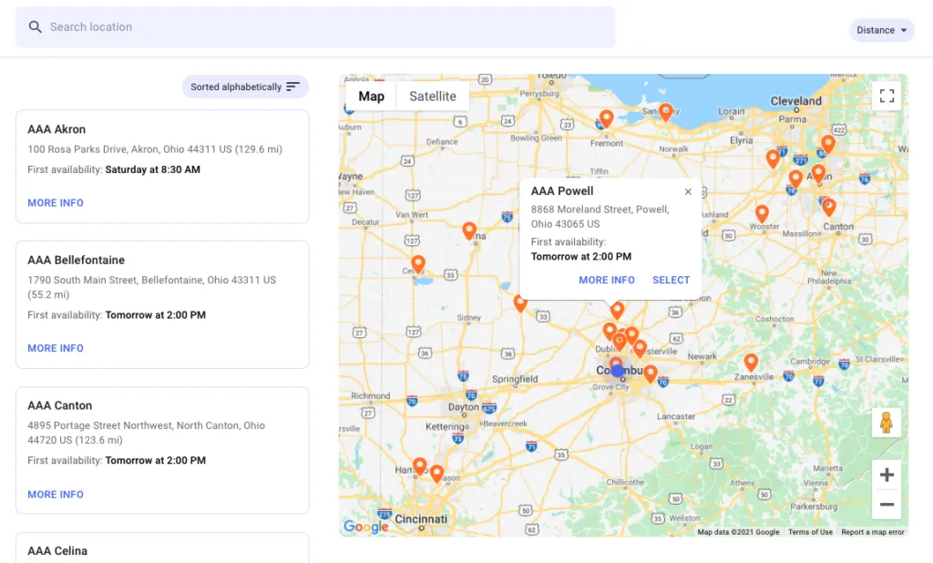Toggle the Sorted alphabetically sort button
Viewport: 933px width, 563px height.
pyautogui.click(x=245, y=87)
